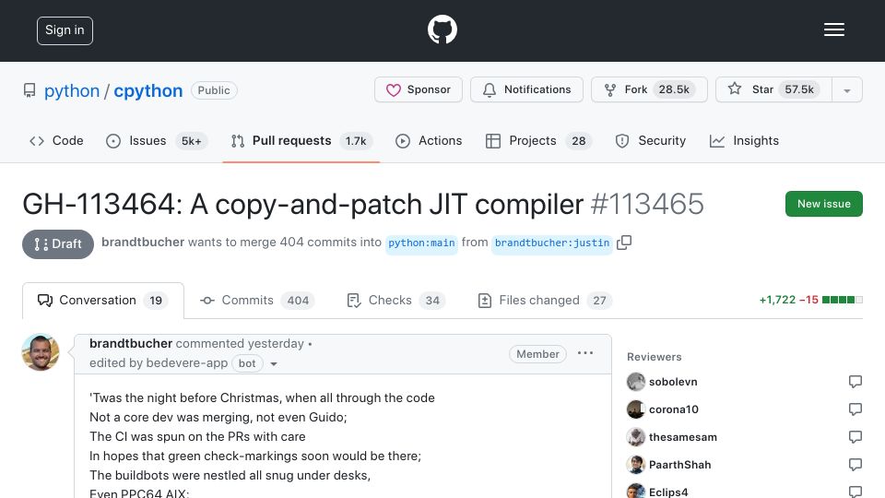Image resolution: width=885 pixels, height=498 pixels.
Task: Open reviewer thesamesam profile
Action: pos(683,437)
